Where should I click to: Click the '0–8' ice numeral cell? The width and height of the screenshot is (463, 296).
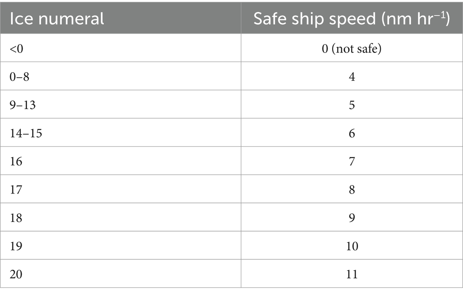pyautogui.click(x=121, y=76)
